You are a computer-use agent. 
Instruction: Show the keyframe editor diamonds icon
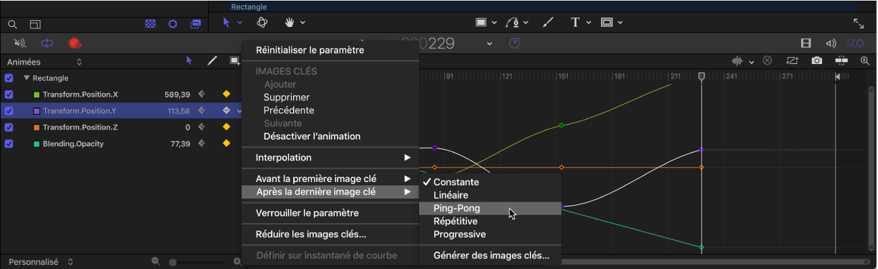[x=856, y=43]
